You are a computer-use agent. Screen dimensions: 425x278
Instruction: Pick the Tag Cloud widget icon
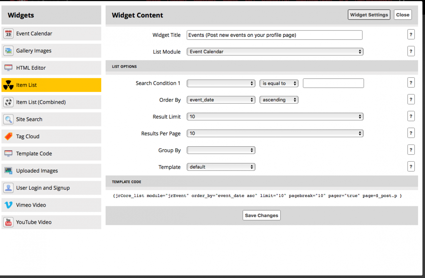[8, 136]
